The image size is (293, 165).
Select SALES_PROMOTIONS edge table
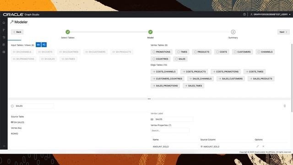click(165, 86)
